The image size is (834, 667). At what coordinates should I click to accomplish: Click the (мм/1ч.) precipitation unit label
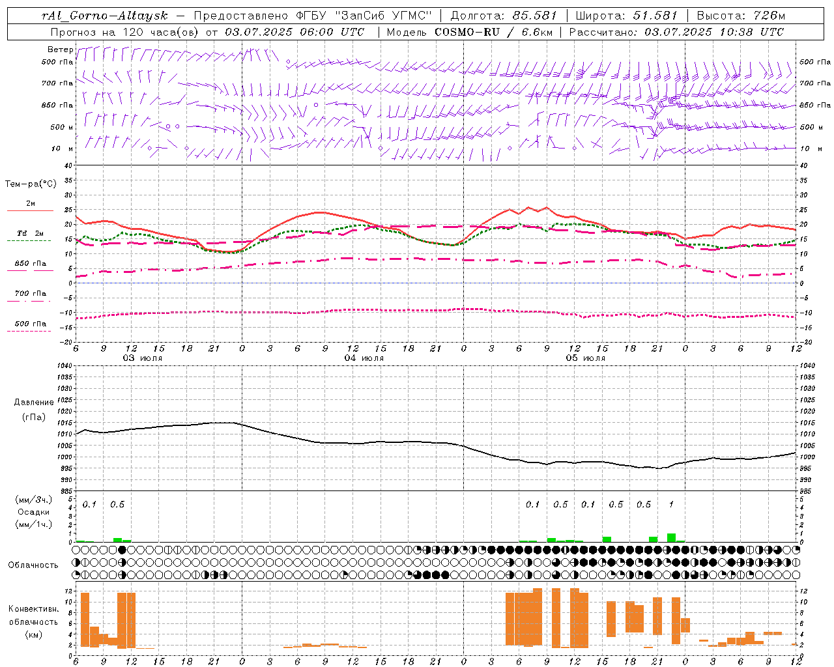(34, 524)
